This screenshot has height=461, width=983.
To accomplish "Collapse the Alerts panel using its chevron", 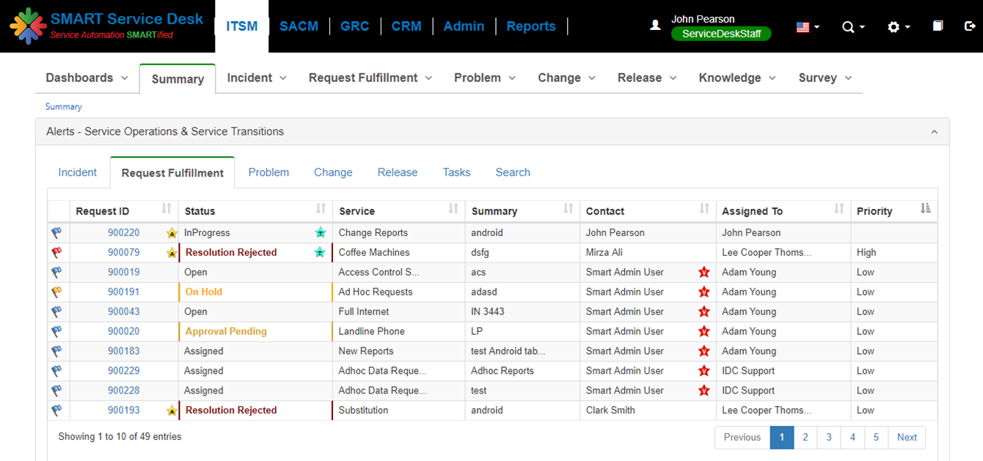I will 934,131.
